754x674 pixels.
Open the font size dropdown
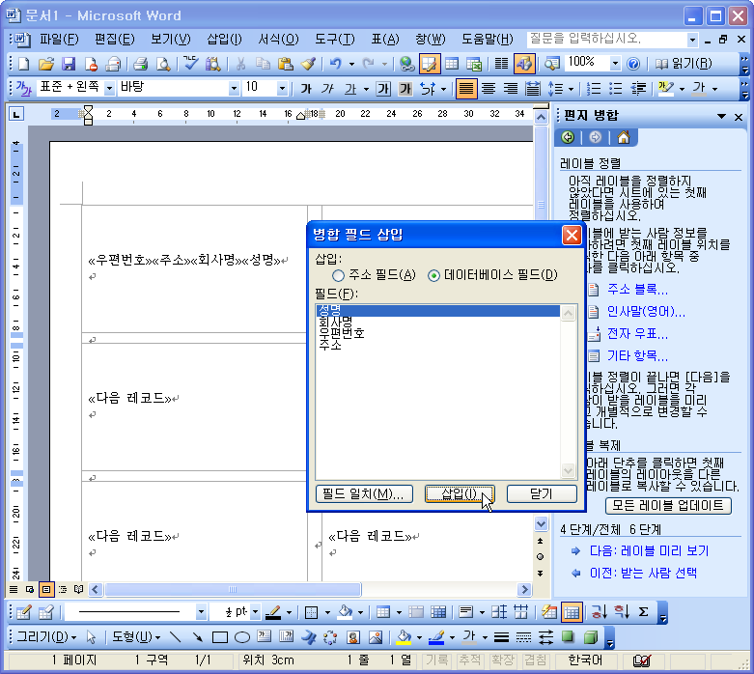tap(282, 89)
